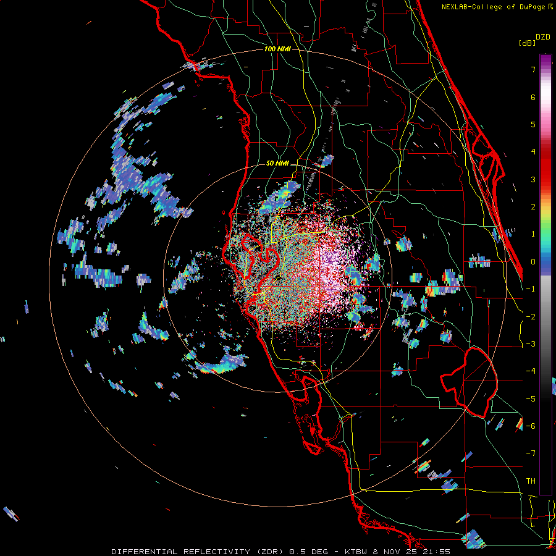Image resolution: width=556 pixels, height=556 pixels.
Task: Click the -4 scale label
Action: [x=531, y=371]
